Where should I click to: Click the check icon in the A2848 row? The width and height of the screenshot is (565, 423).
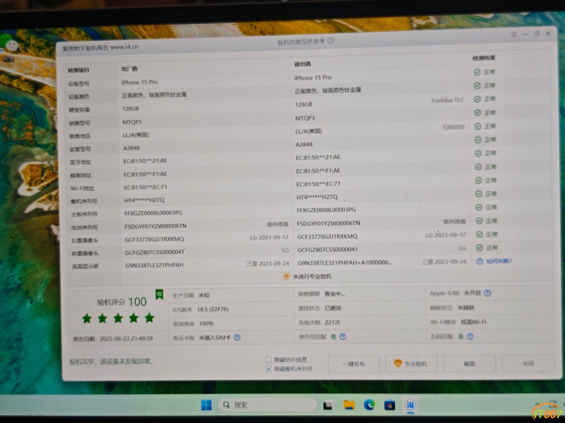click(x=478, y=140)
